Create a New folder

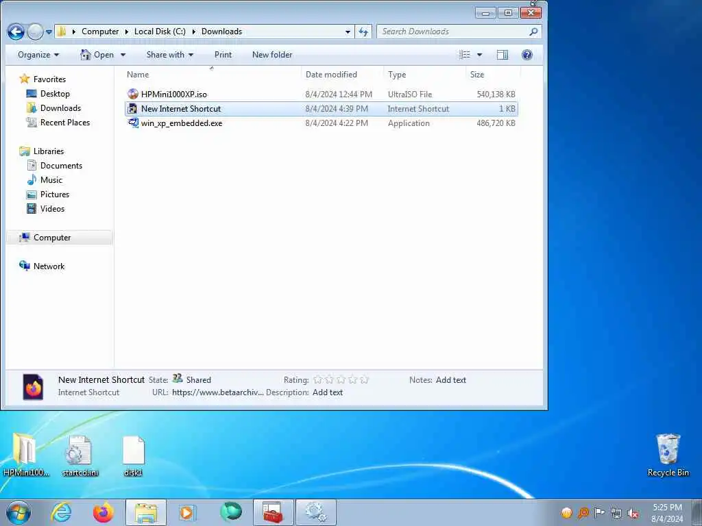[x=272, y=55]
